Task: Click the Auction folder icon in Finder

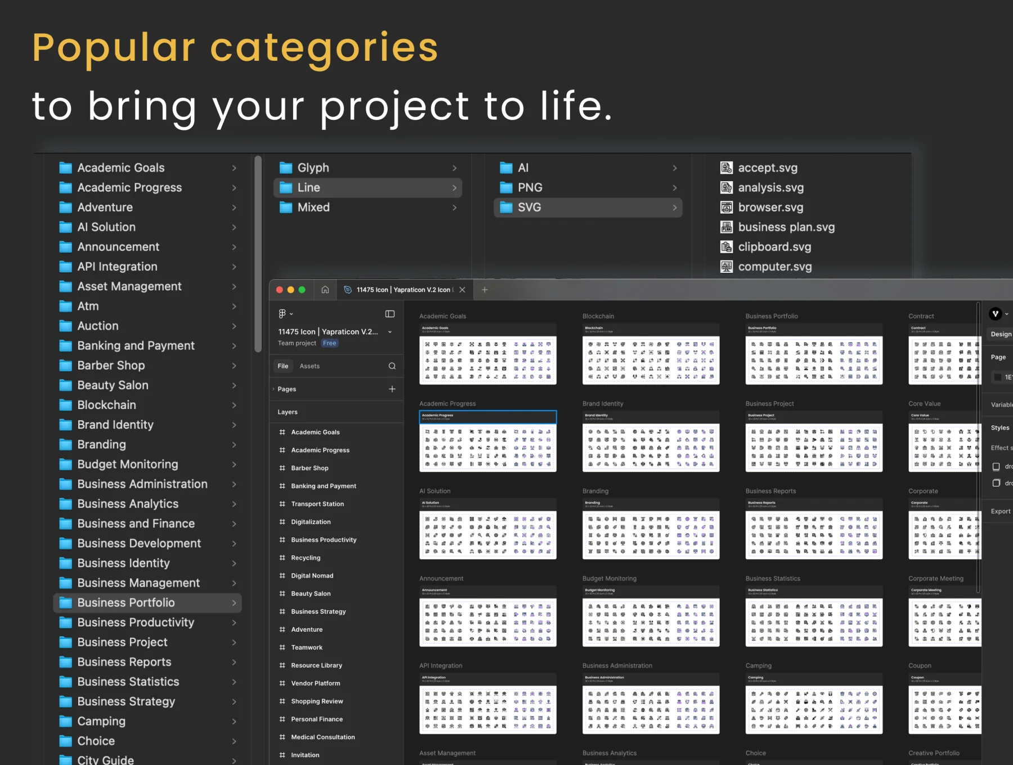Action: click(66, 326)
